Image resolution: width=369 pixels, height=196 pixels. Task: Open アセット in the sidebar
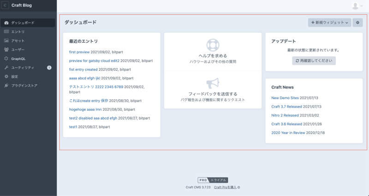tap(18, 40)
